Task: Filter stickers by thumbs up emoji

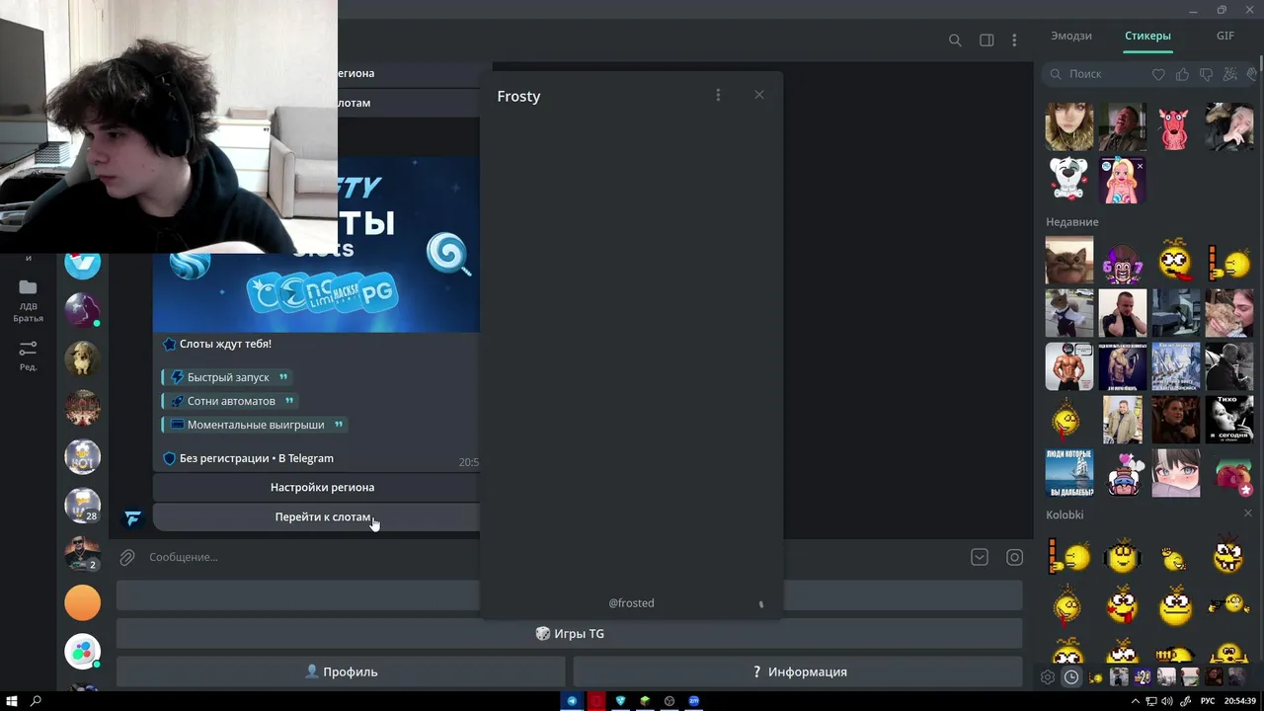Action: coord(1182,74)
